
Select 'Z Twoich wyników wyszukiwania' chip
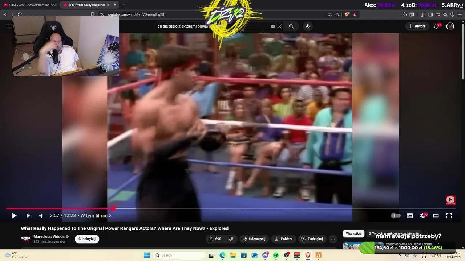394,233
